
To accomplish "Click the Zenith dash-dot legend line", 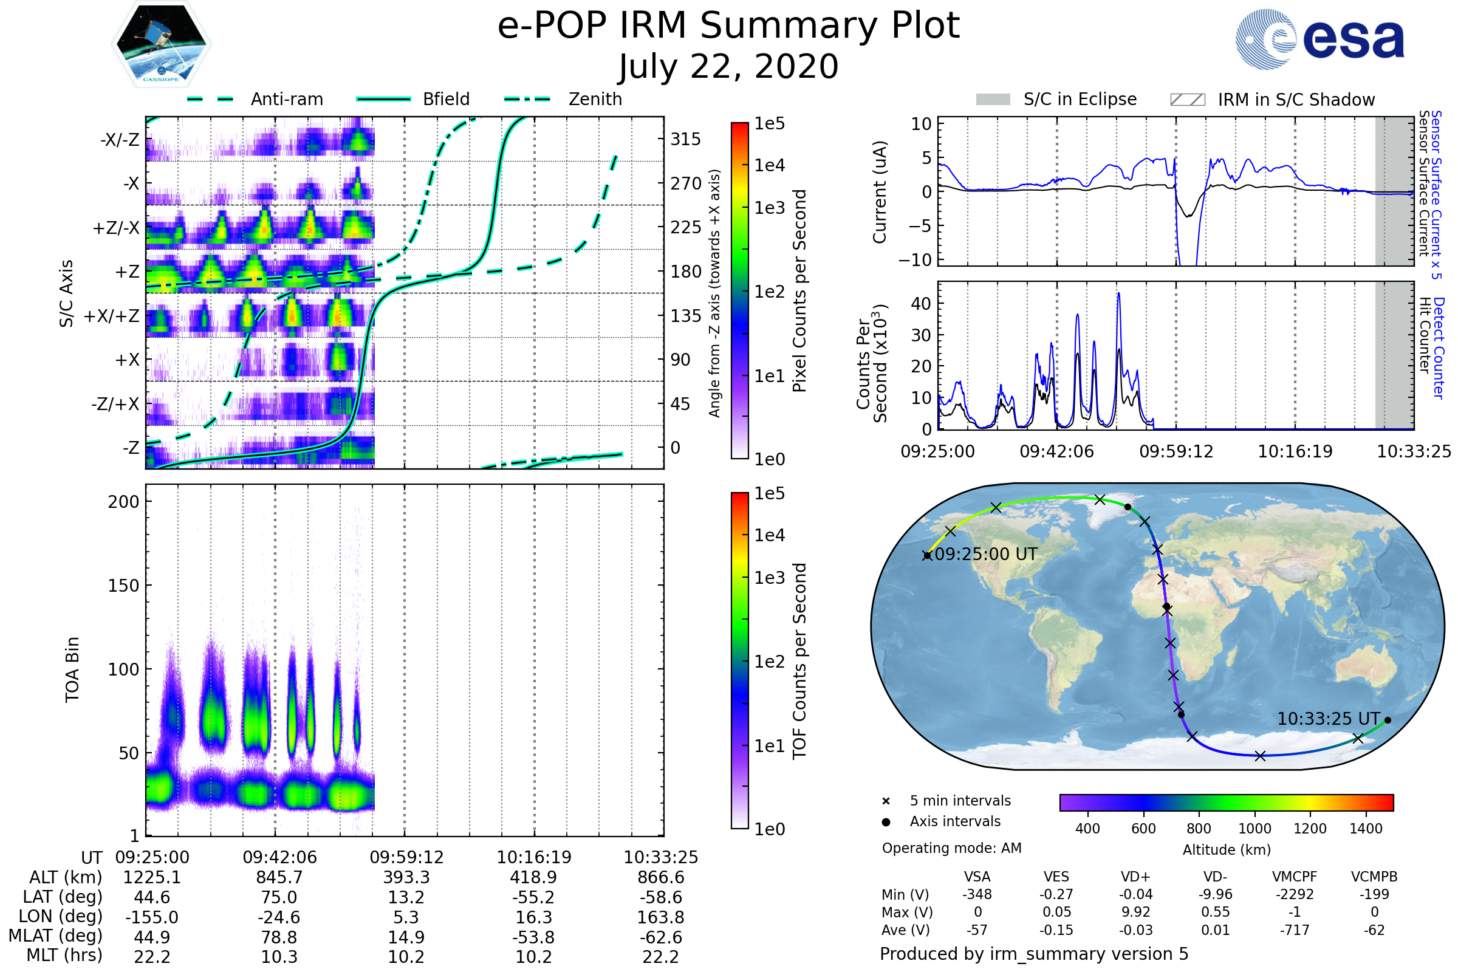I will coord(527,99).
